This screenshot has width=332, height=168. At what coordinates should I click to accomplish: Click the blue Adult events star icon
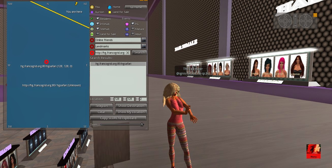pos(127,34)
